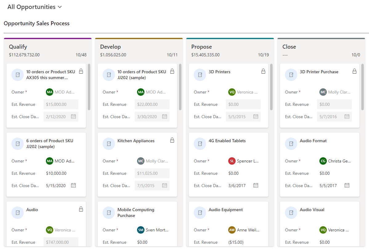The width and height of the screenshot is (369, 249).
Task: Click the lock icon on the Audio card
Action: [x=81, y=209]
